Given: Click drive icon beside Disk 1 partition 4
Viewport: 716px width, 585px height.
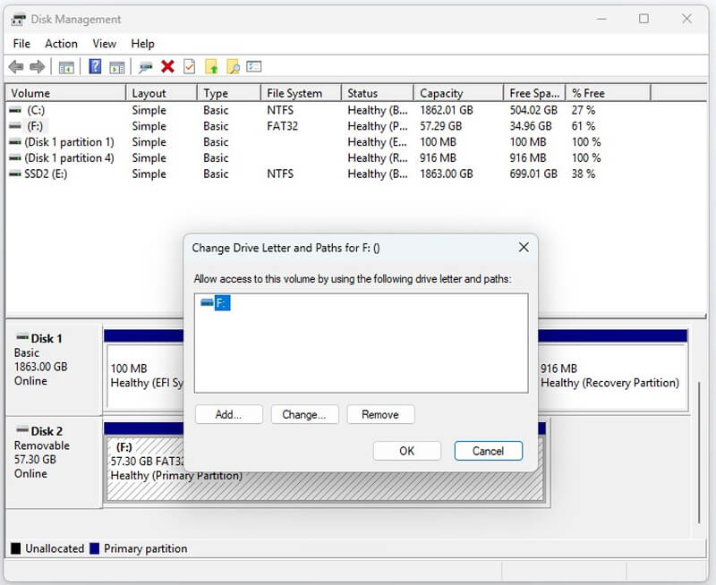Looking at the screenshot, I should click(15, 158).
